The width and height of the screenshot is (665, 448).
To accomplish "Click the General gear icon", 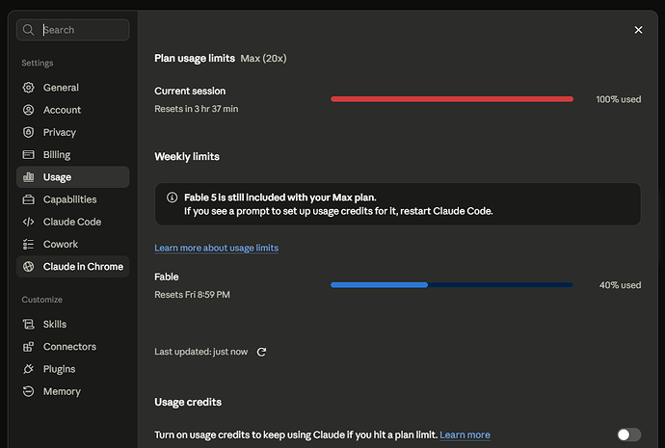I will point(28,88).
